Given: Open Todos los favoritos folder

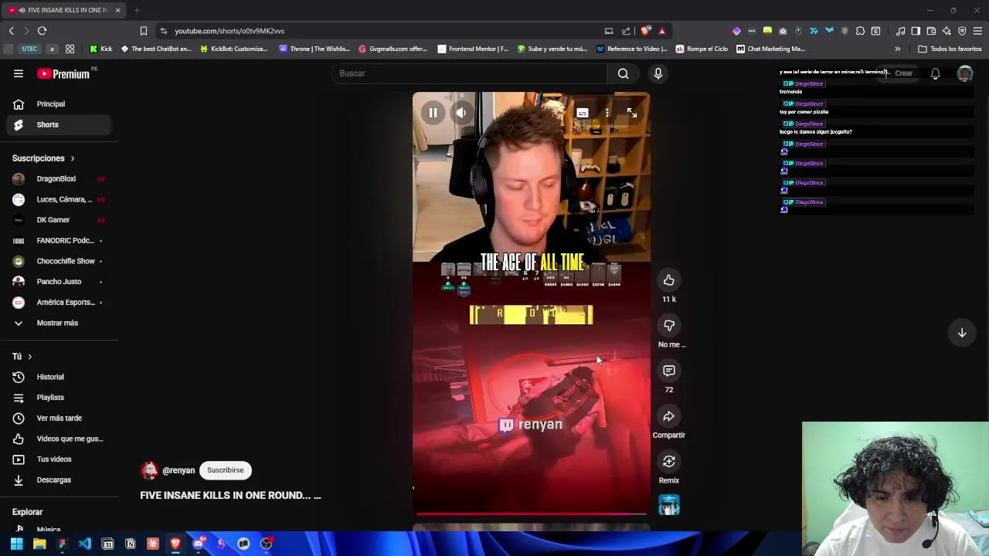Looking at the screenshot, I should click(950, 49).
